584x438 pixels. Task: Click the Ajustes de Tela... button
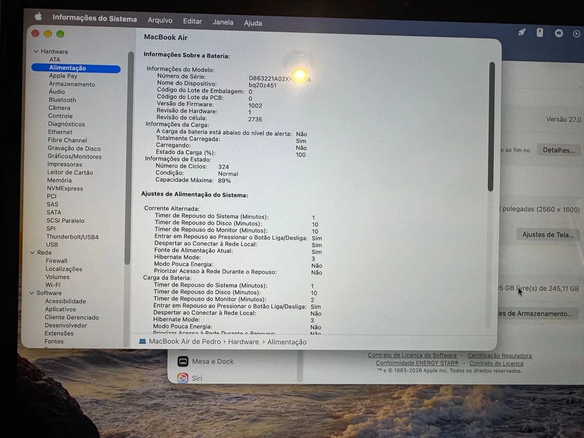(x=548, y=235)
